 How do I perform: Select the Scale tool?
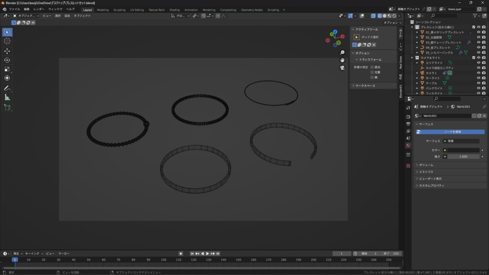pyautogui.click(x=7, y=69)
